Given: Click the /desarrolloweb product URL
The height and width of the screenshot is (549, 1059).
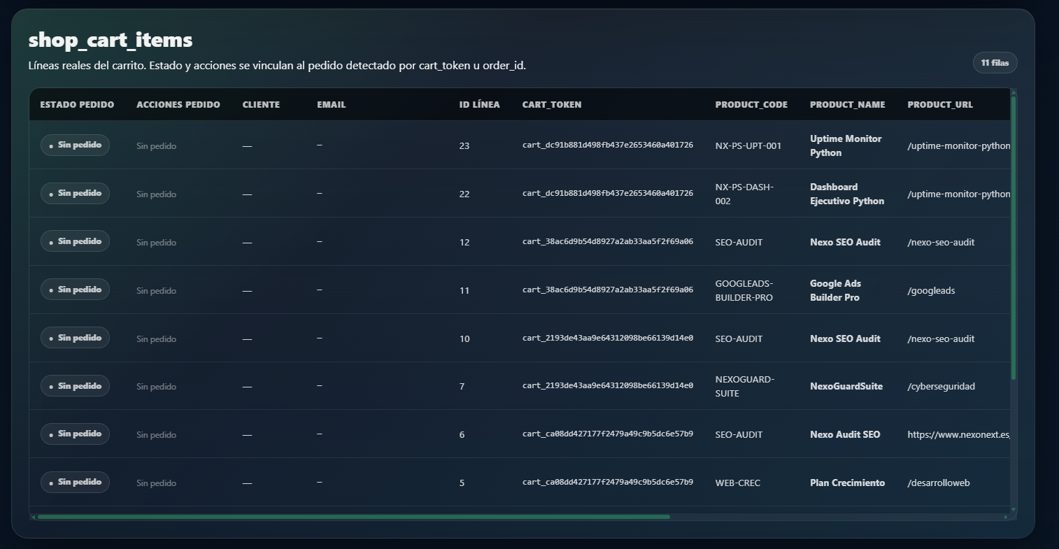Looking at the screenshot, I should tap(939, 483).
